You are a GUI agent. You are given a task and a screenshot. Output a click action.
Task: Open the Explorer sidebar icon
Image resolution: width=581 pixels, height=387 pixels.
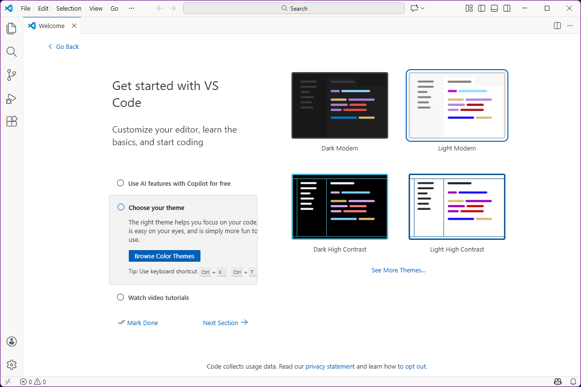[12, 28]
